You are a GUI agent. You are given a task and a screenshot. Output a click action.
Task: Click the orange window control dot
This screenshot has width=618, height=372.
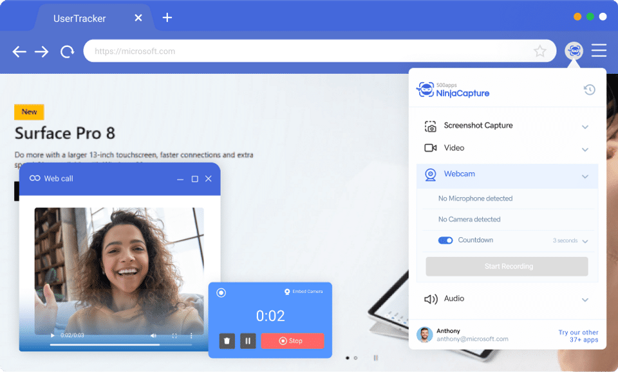click(x=577, y=17)
